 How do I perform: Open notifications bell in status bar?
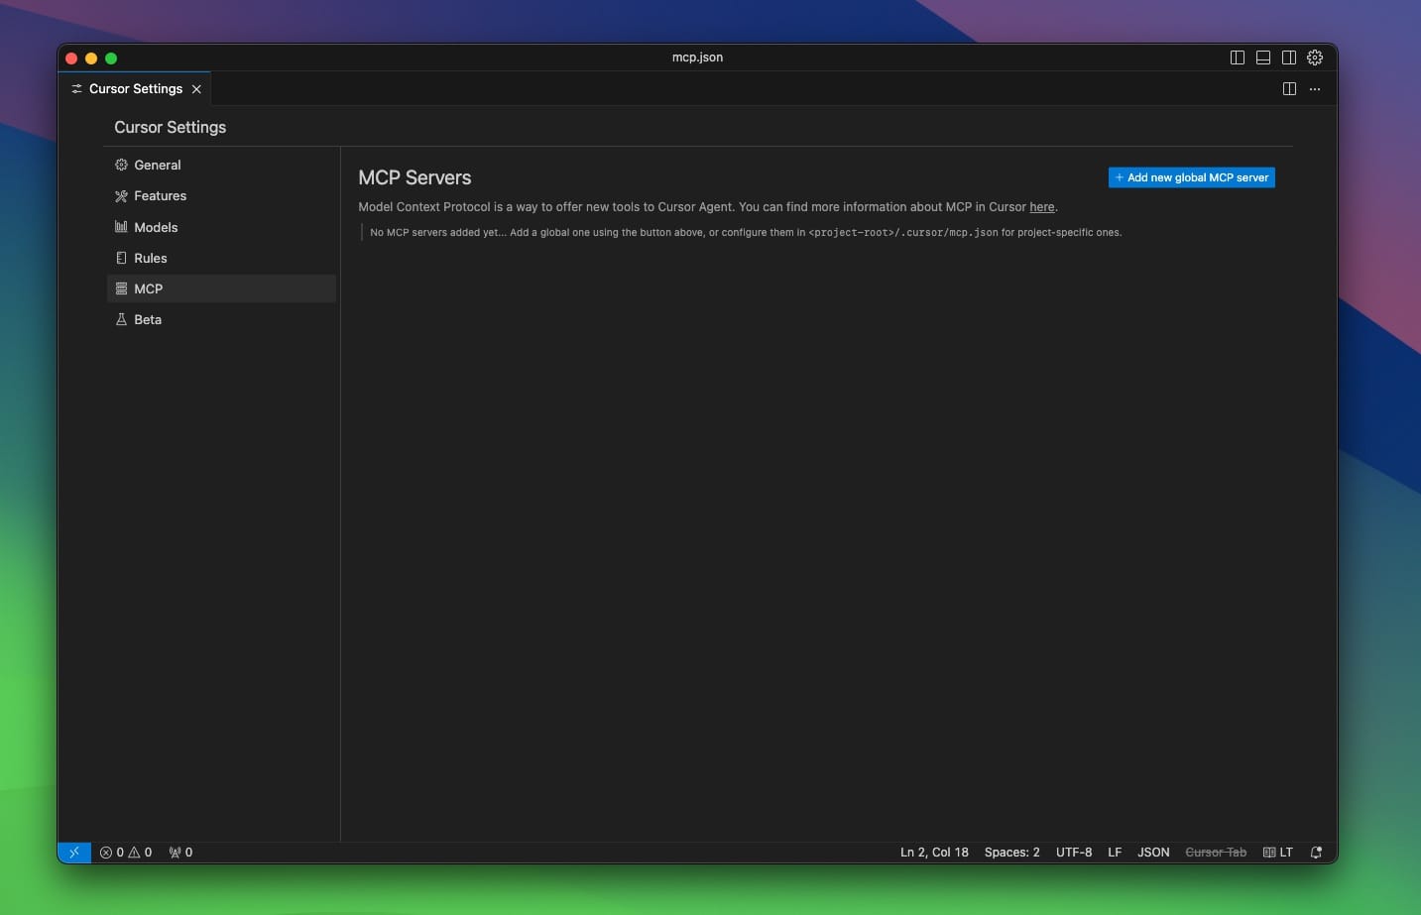pyautogui.click(x=1317, y=853)
